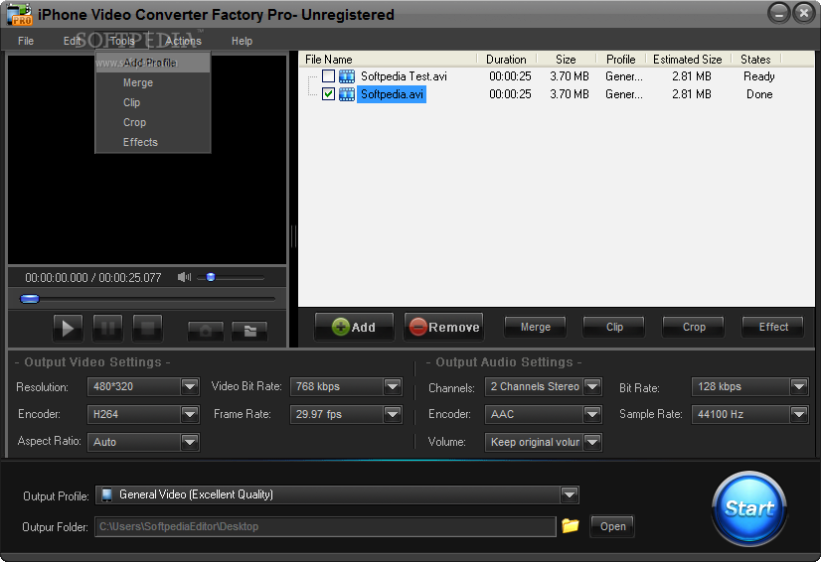This screenshot has width=821, height=562.
Task: Uncheck the Softpedia.avi checkbox
Action: click(328, 94)
